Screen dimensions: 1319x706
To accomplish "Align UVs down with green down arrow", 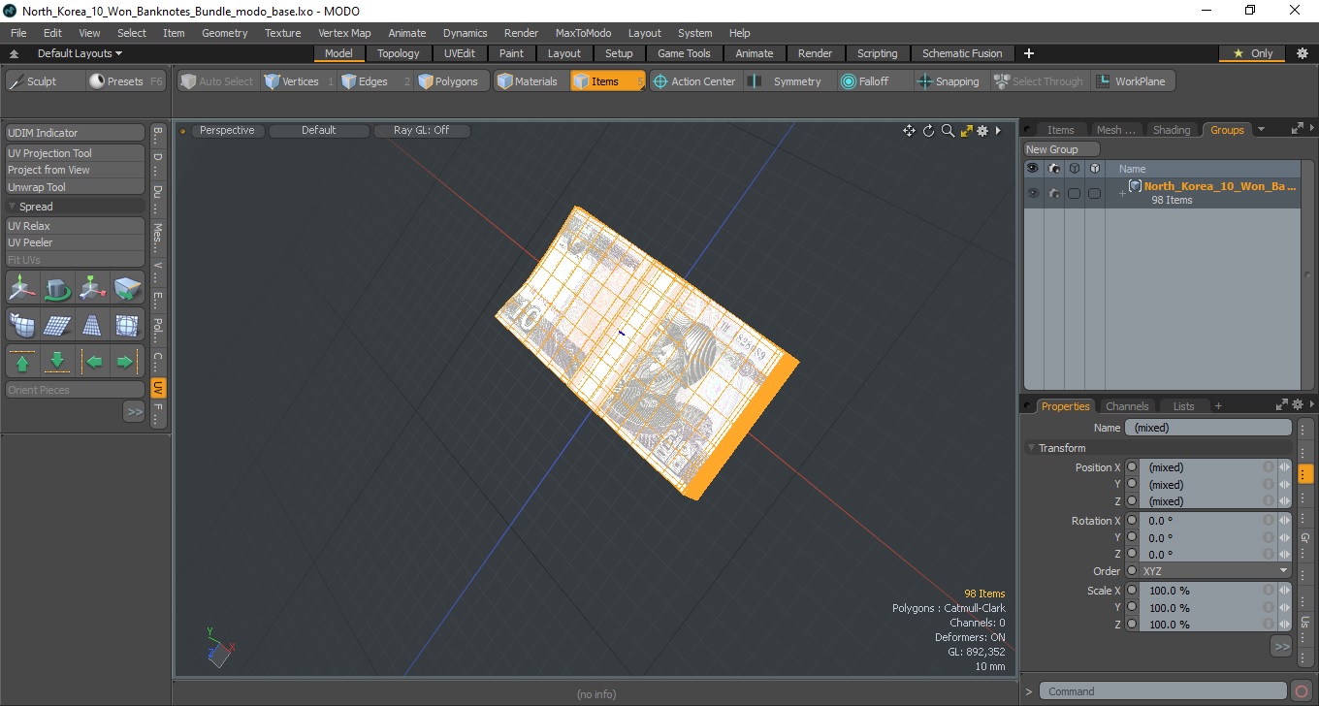I will (x=57, y=362).
